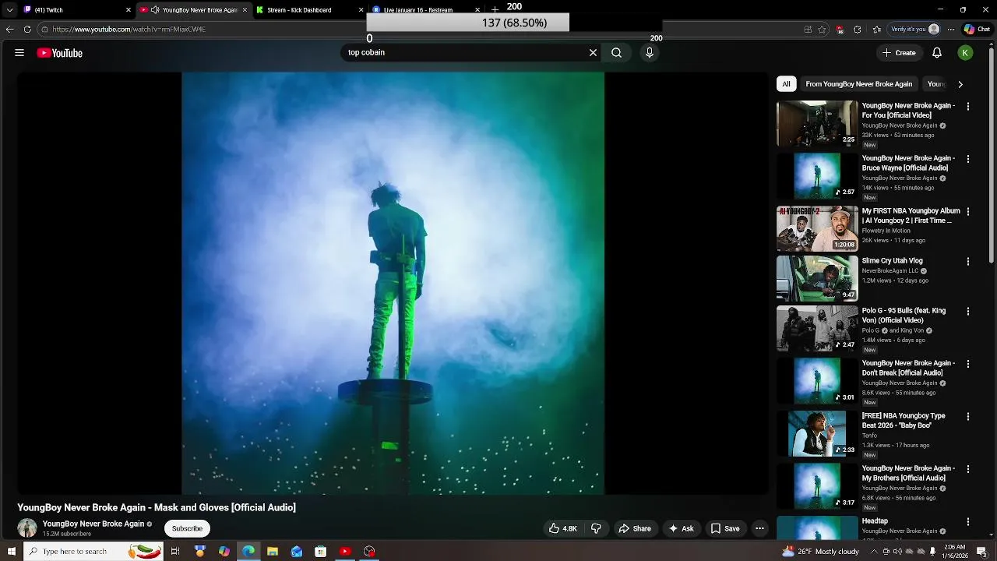Open Don't Break [Official Audio] title
Image resolution: width=997 pixels, height=561 pixels.
point(907,368)
